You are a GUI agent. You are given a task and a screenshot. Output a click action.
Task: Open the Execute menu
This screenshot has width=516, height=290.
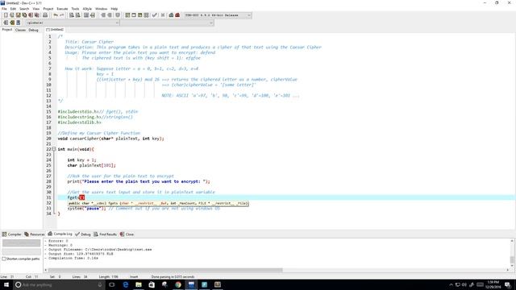pyautogui.click(x=62, y=9)
